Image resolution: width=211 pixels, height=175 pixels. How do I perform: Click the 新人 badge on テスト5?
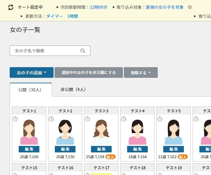coord(183,157)
